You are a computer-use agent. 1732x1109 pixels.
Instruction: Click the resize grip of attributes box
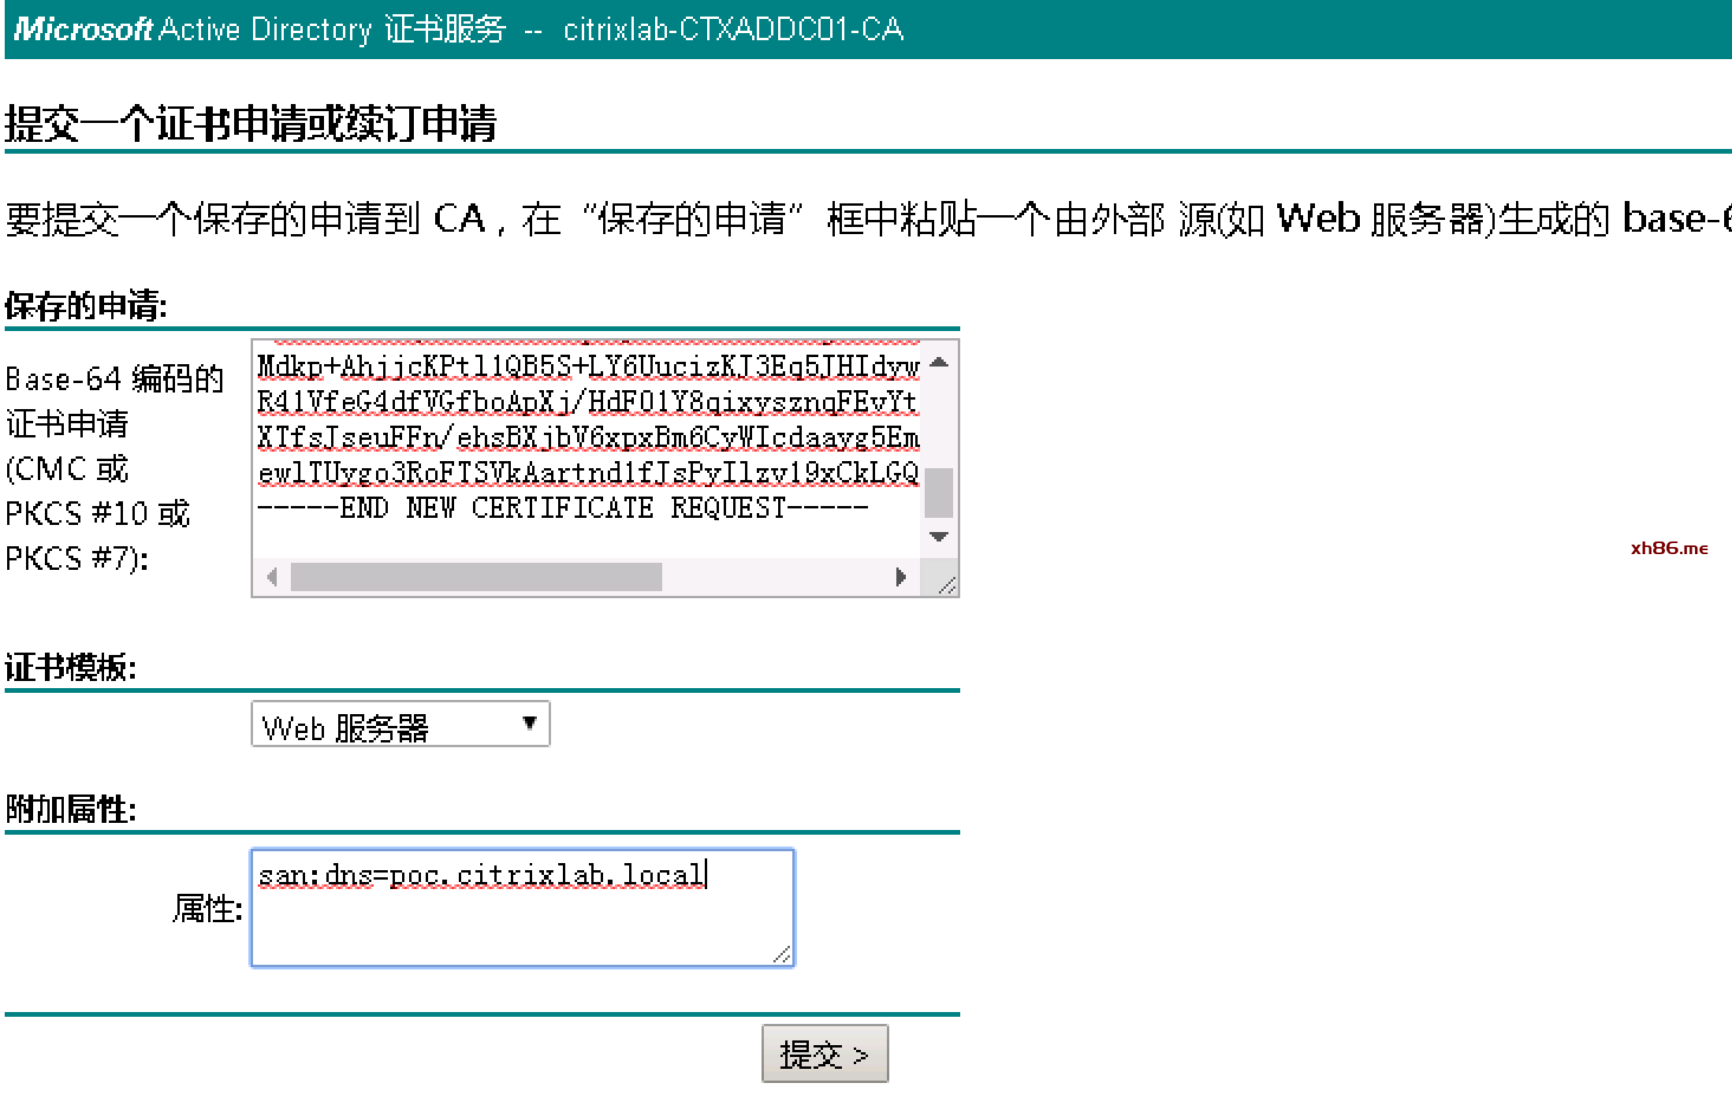[782, 955]
